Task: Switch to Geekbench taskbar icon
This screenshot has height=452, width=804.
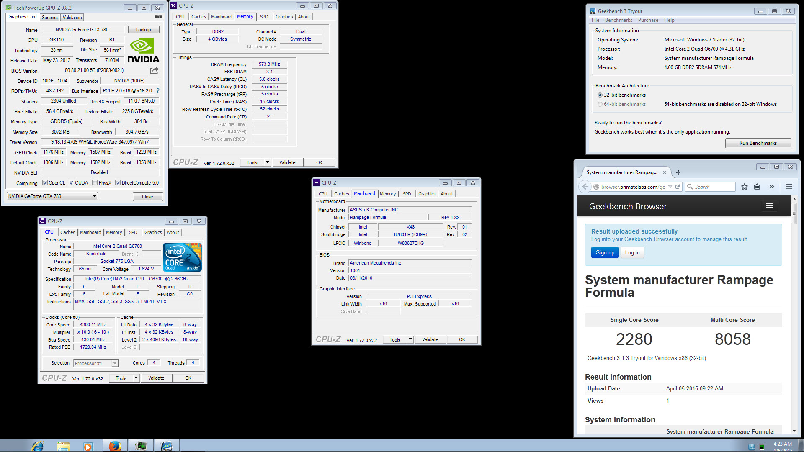Action: (167, 446)
